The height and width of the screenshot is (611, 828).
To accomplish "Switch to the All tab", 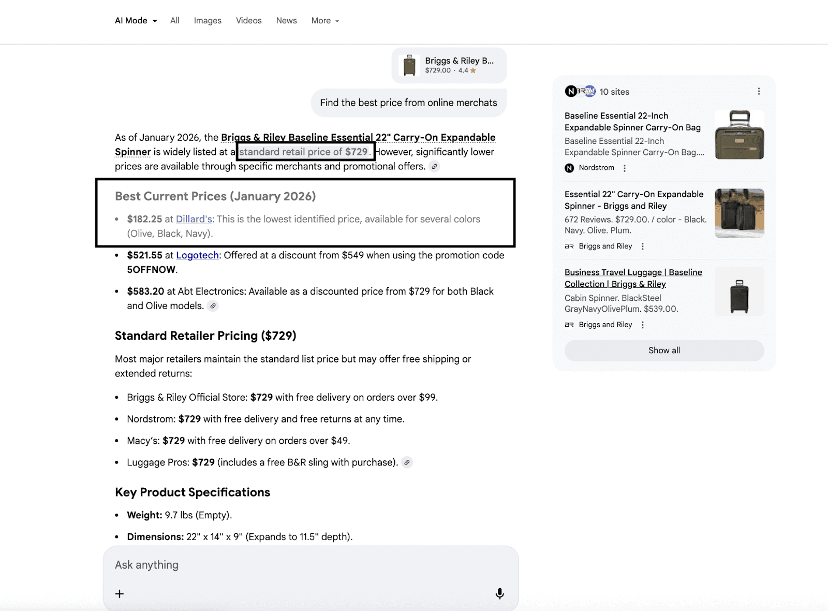I will (175, 21).
